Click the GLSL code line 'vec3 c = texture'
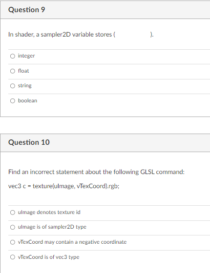 click(64, 186)
